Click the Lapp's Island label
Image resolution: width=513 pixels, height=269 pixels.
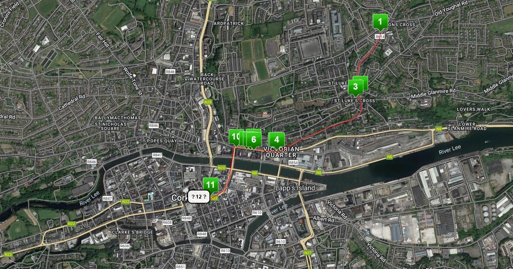[x=295, y=188]
